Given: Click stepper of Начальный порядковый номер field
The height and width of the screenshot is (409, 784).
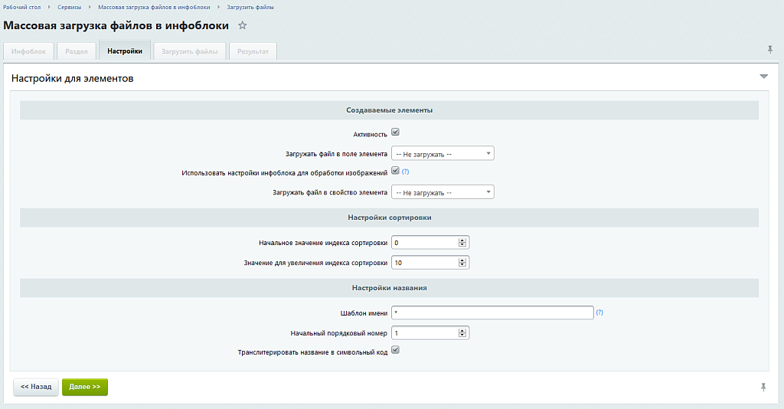Looking at the screenshot, I should click(x=462, y=333).
